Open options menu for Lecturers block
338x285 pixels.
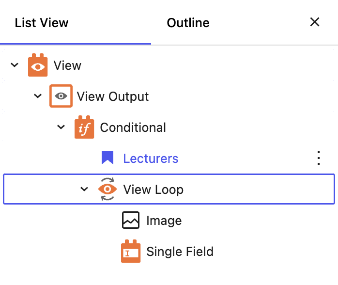(x=319, y=158)
